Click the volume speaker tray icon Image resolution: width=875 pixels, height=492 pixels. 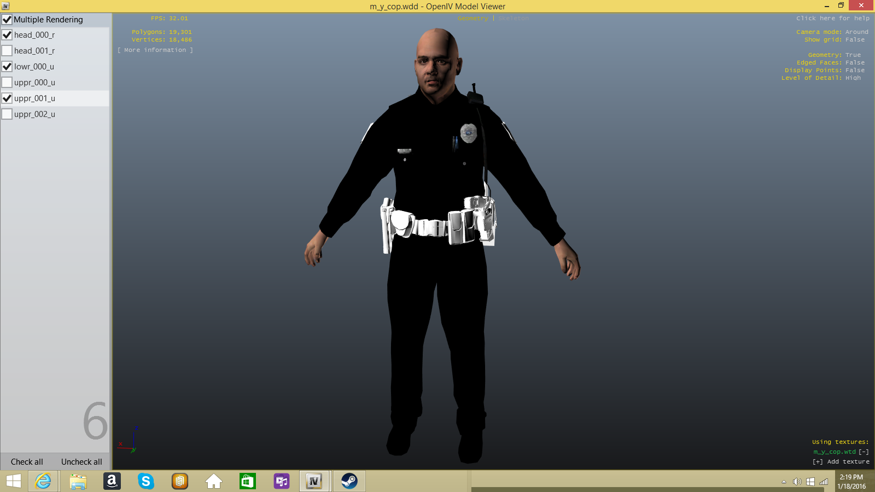(797, 482)
